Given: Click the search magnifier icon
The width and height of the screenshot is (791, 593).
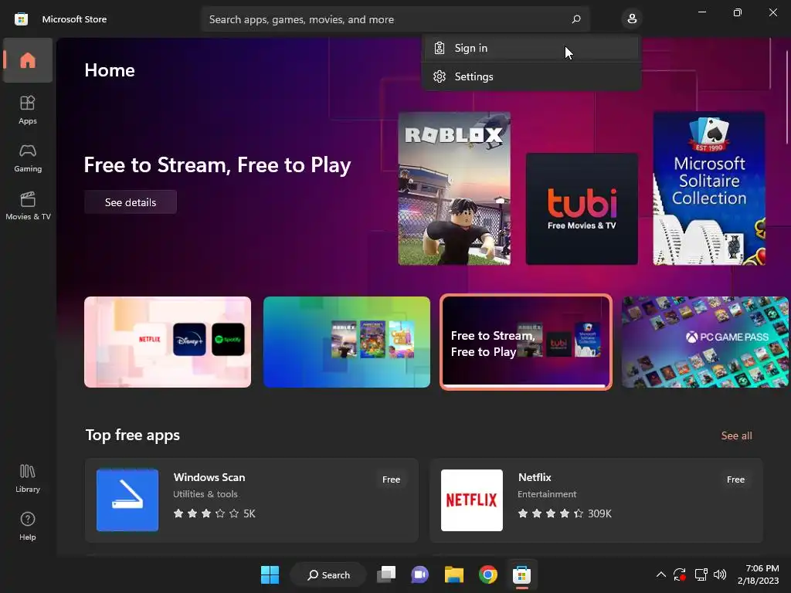Looking at the screenshot, I should click(x=575, y=19).
